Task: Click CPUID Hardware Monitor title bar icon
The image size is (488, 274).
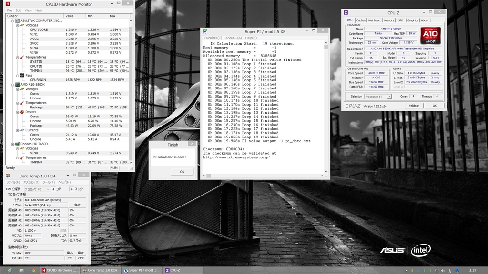Action: point(8,4)
